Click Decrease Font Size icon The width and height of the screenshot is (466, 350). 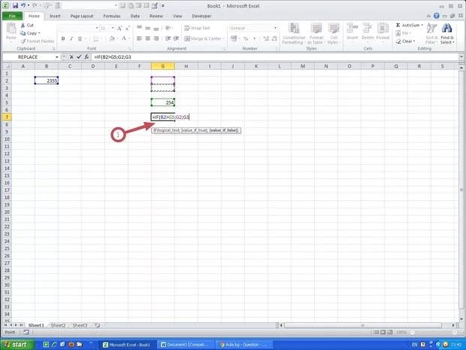[x=128, y=29]
